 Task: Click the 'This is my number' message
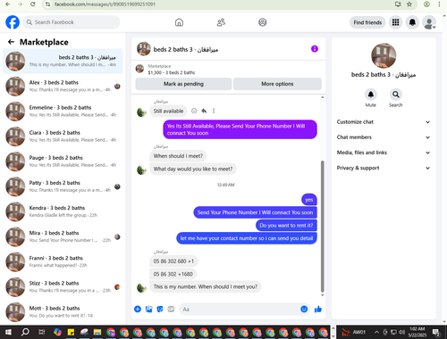(x=206, y=287)
